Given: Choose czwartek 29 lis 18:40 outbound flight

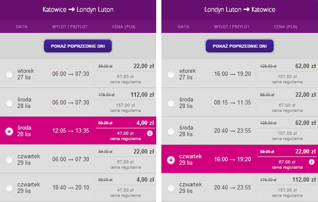Looking at the screenshot, I should coord(9,188).
